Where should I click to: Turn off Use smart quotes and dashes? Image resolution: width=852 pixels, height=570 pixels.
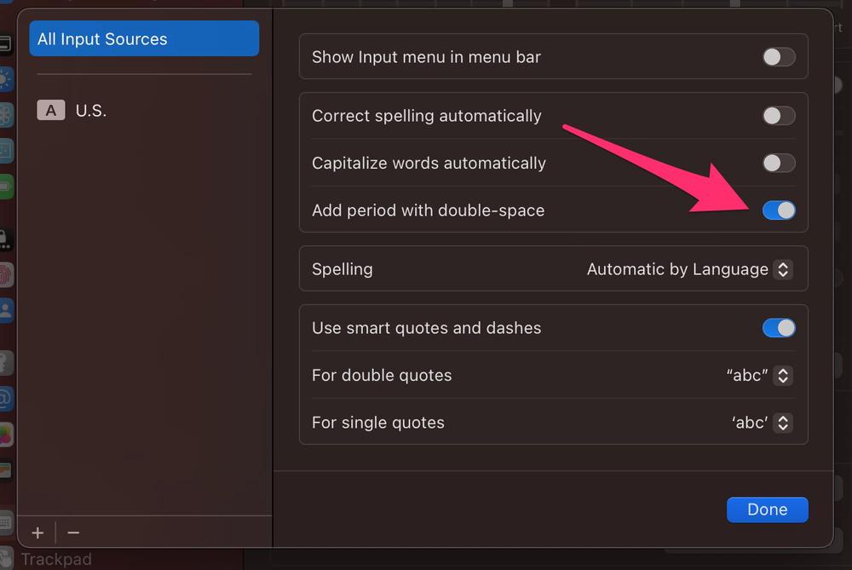[778, 328]
